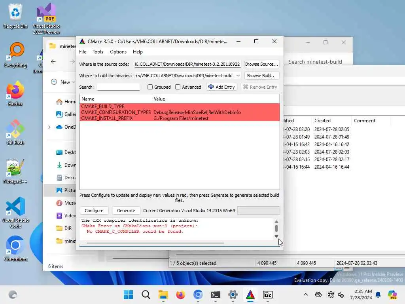Sort by the Value column header
This screenshot has width=405, height=304.
click(x=216, y=99)
